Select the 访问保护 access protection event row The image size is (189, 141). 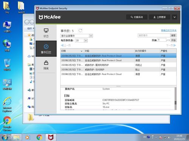click(x=118, y=70)
